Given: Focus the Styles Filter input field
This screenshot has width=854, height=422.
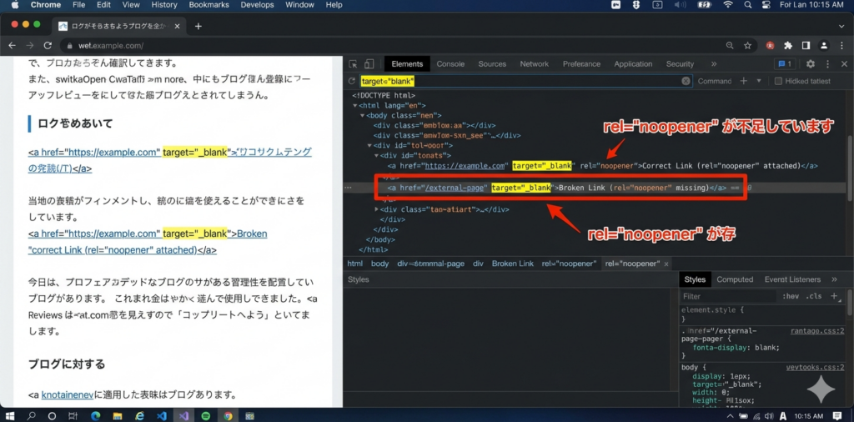Looking at the screenshot, I should 729,296.
